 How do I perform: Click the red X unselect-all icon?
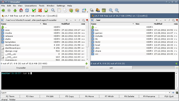[x=40, y=10]
